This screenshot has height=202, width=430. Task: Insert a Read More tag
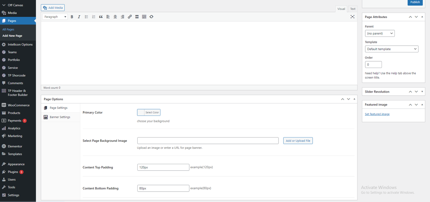137,17
